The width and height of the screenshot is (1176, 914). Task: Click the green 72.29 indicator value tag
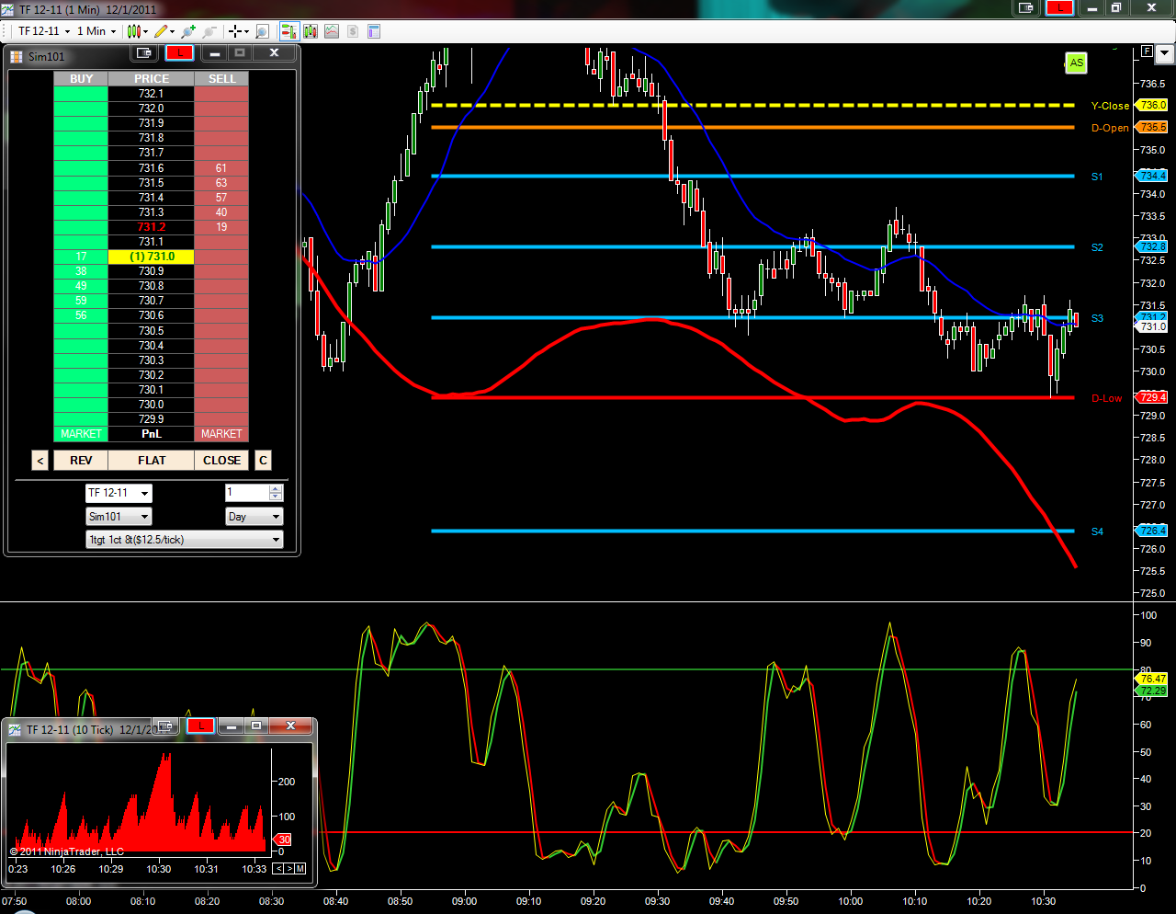click(x=1153, y=691)
